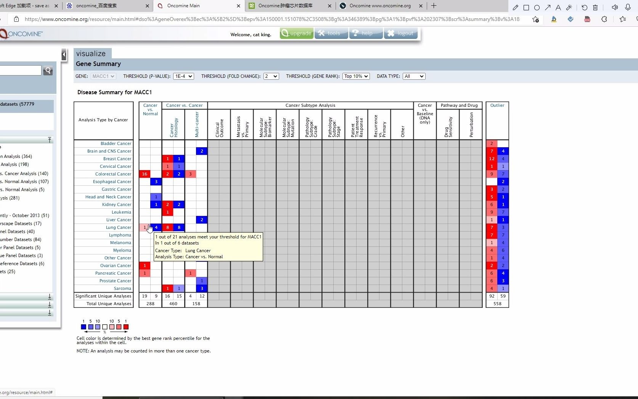Click the search magnifier button in sidebar
The image size is (638, 399).
coord(48,71)
